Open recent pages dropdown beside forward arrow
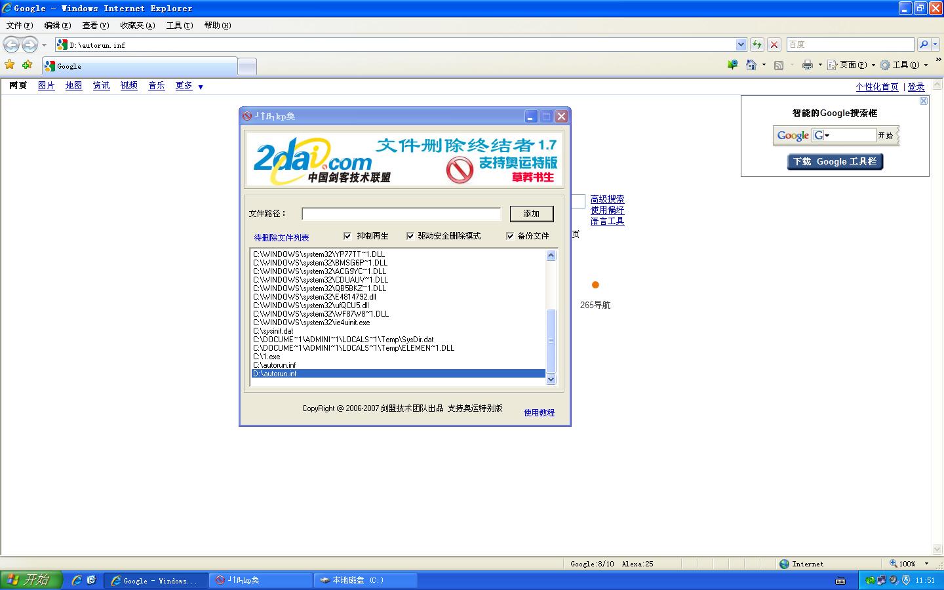Viewport: 944px width, 590px height. (44, 45)
